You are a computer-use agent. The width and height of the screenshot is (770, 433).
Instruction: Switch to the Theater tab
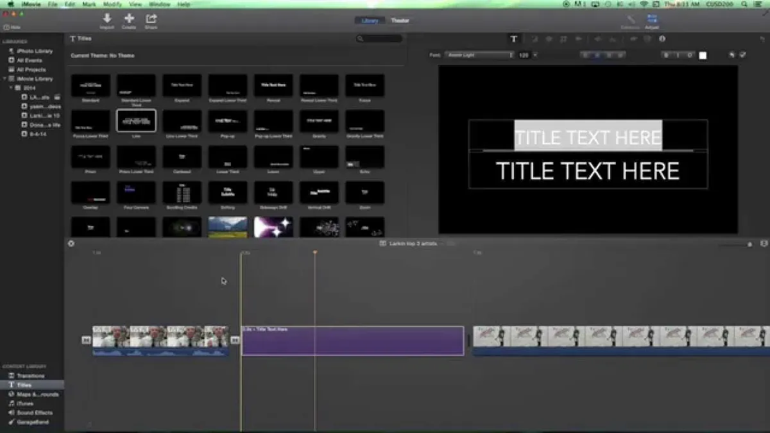pos(400,21)
